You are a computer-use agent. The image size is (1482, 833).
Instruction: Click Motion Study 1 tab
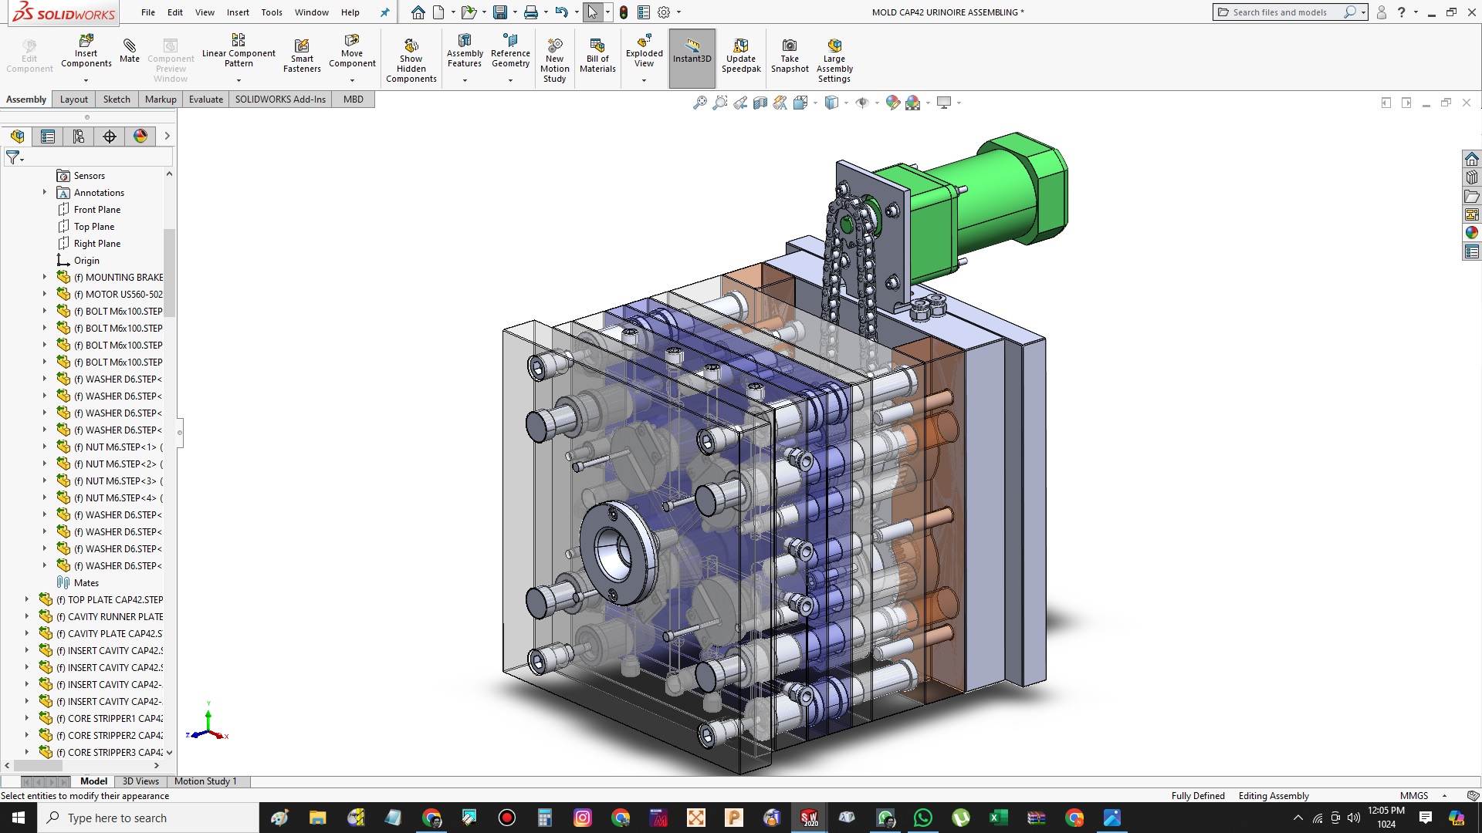point(205,781)
